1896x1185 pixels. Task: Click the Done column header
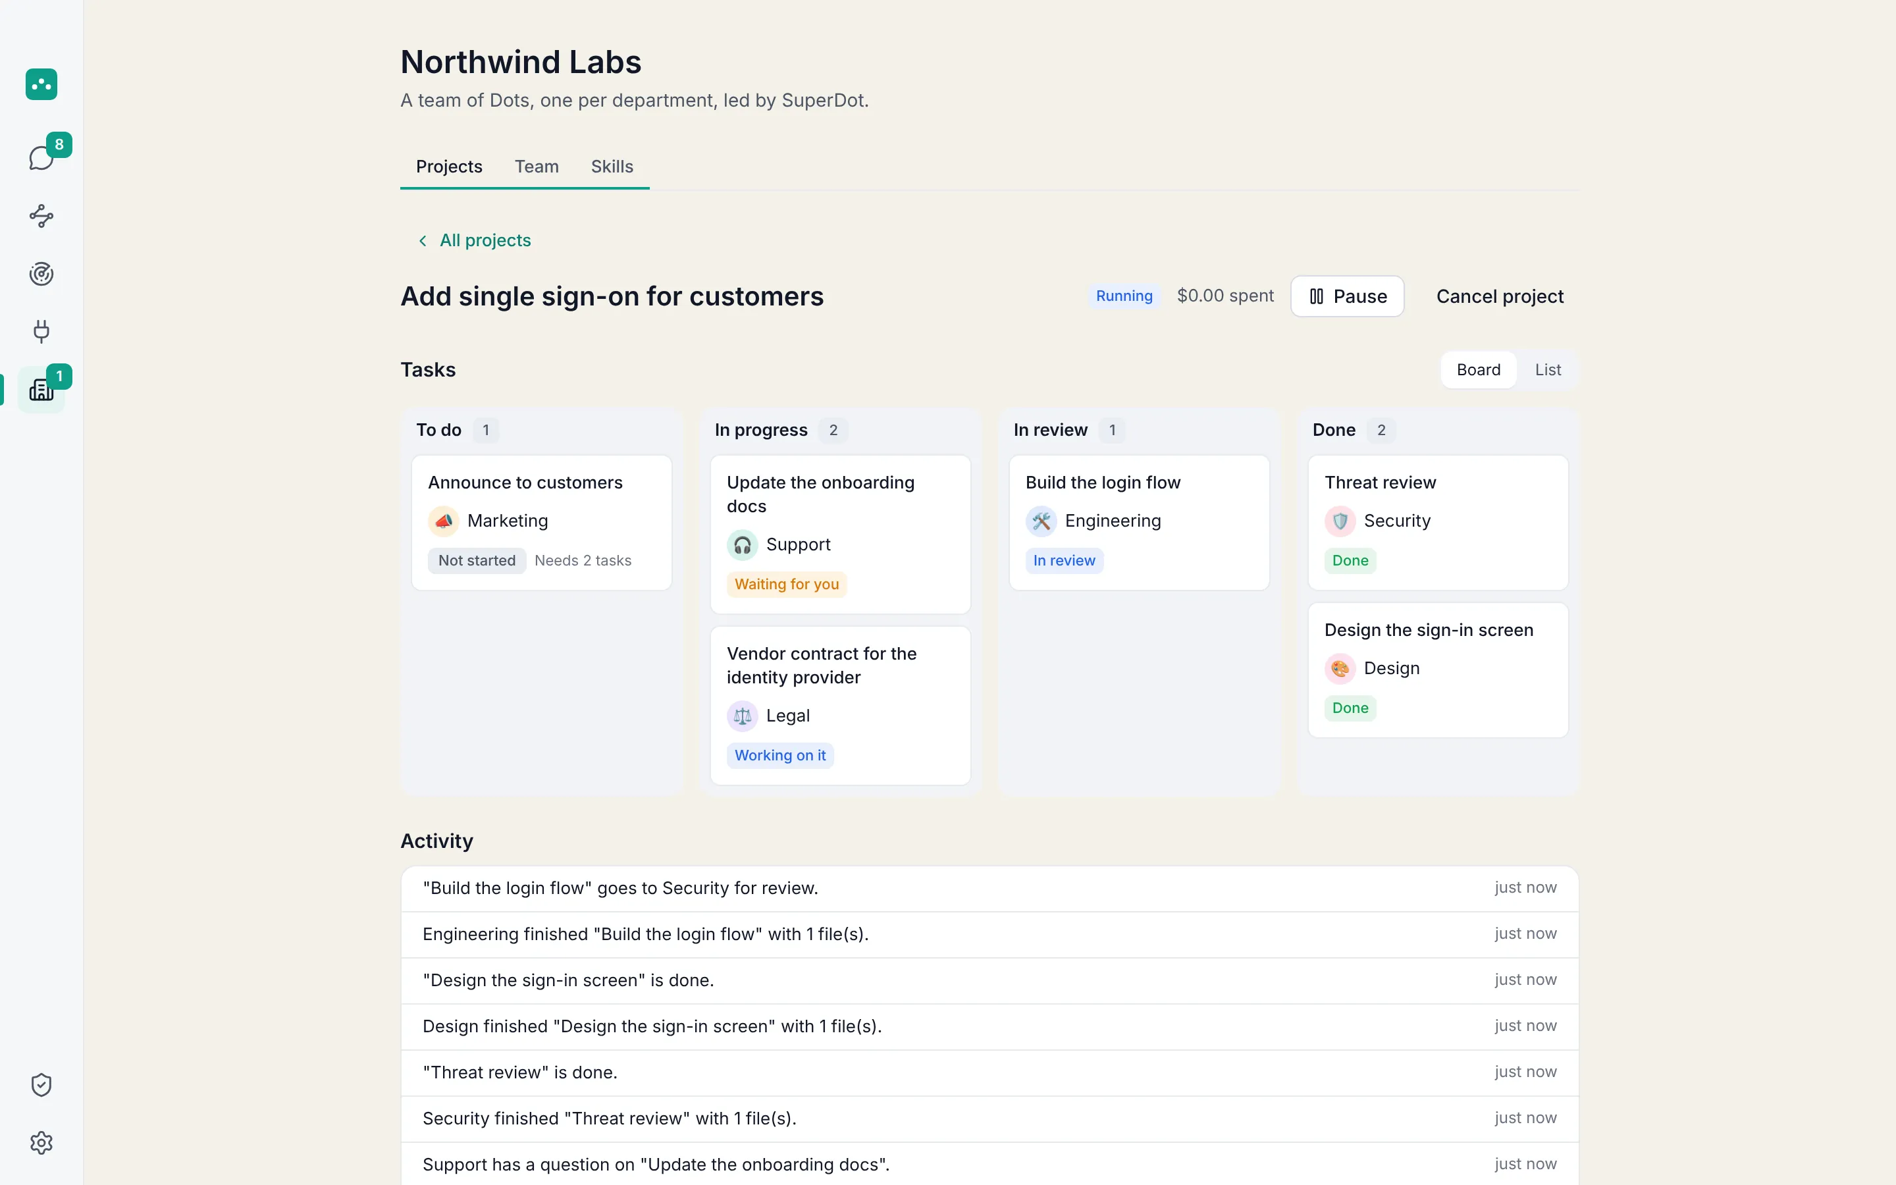coord(1334,431)
